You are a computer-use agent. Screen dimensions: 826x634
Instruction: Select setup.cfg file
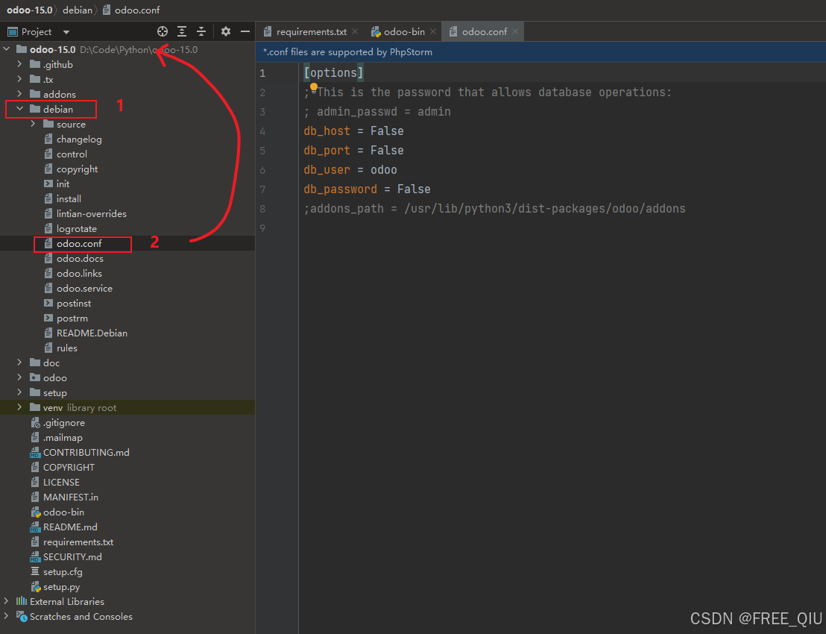[63, 572]
